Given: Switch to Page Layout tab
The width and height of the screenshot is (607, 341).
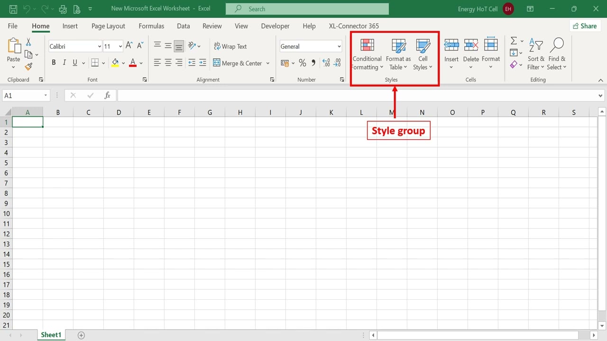Looking at the screenshot, I should pos(108,26).
